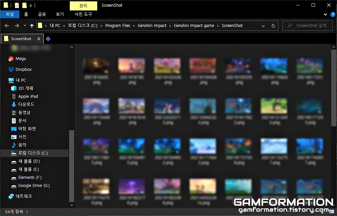337x216 pixels.
Task: Click the ScreenShot 검색 search box
Action: (307, 26)
